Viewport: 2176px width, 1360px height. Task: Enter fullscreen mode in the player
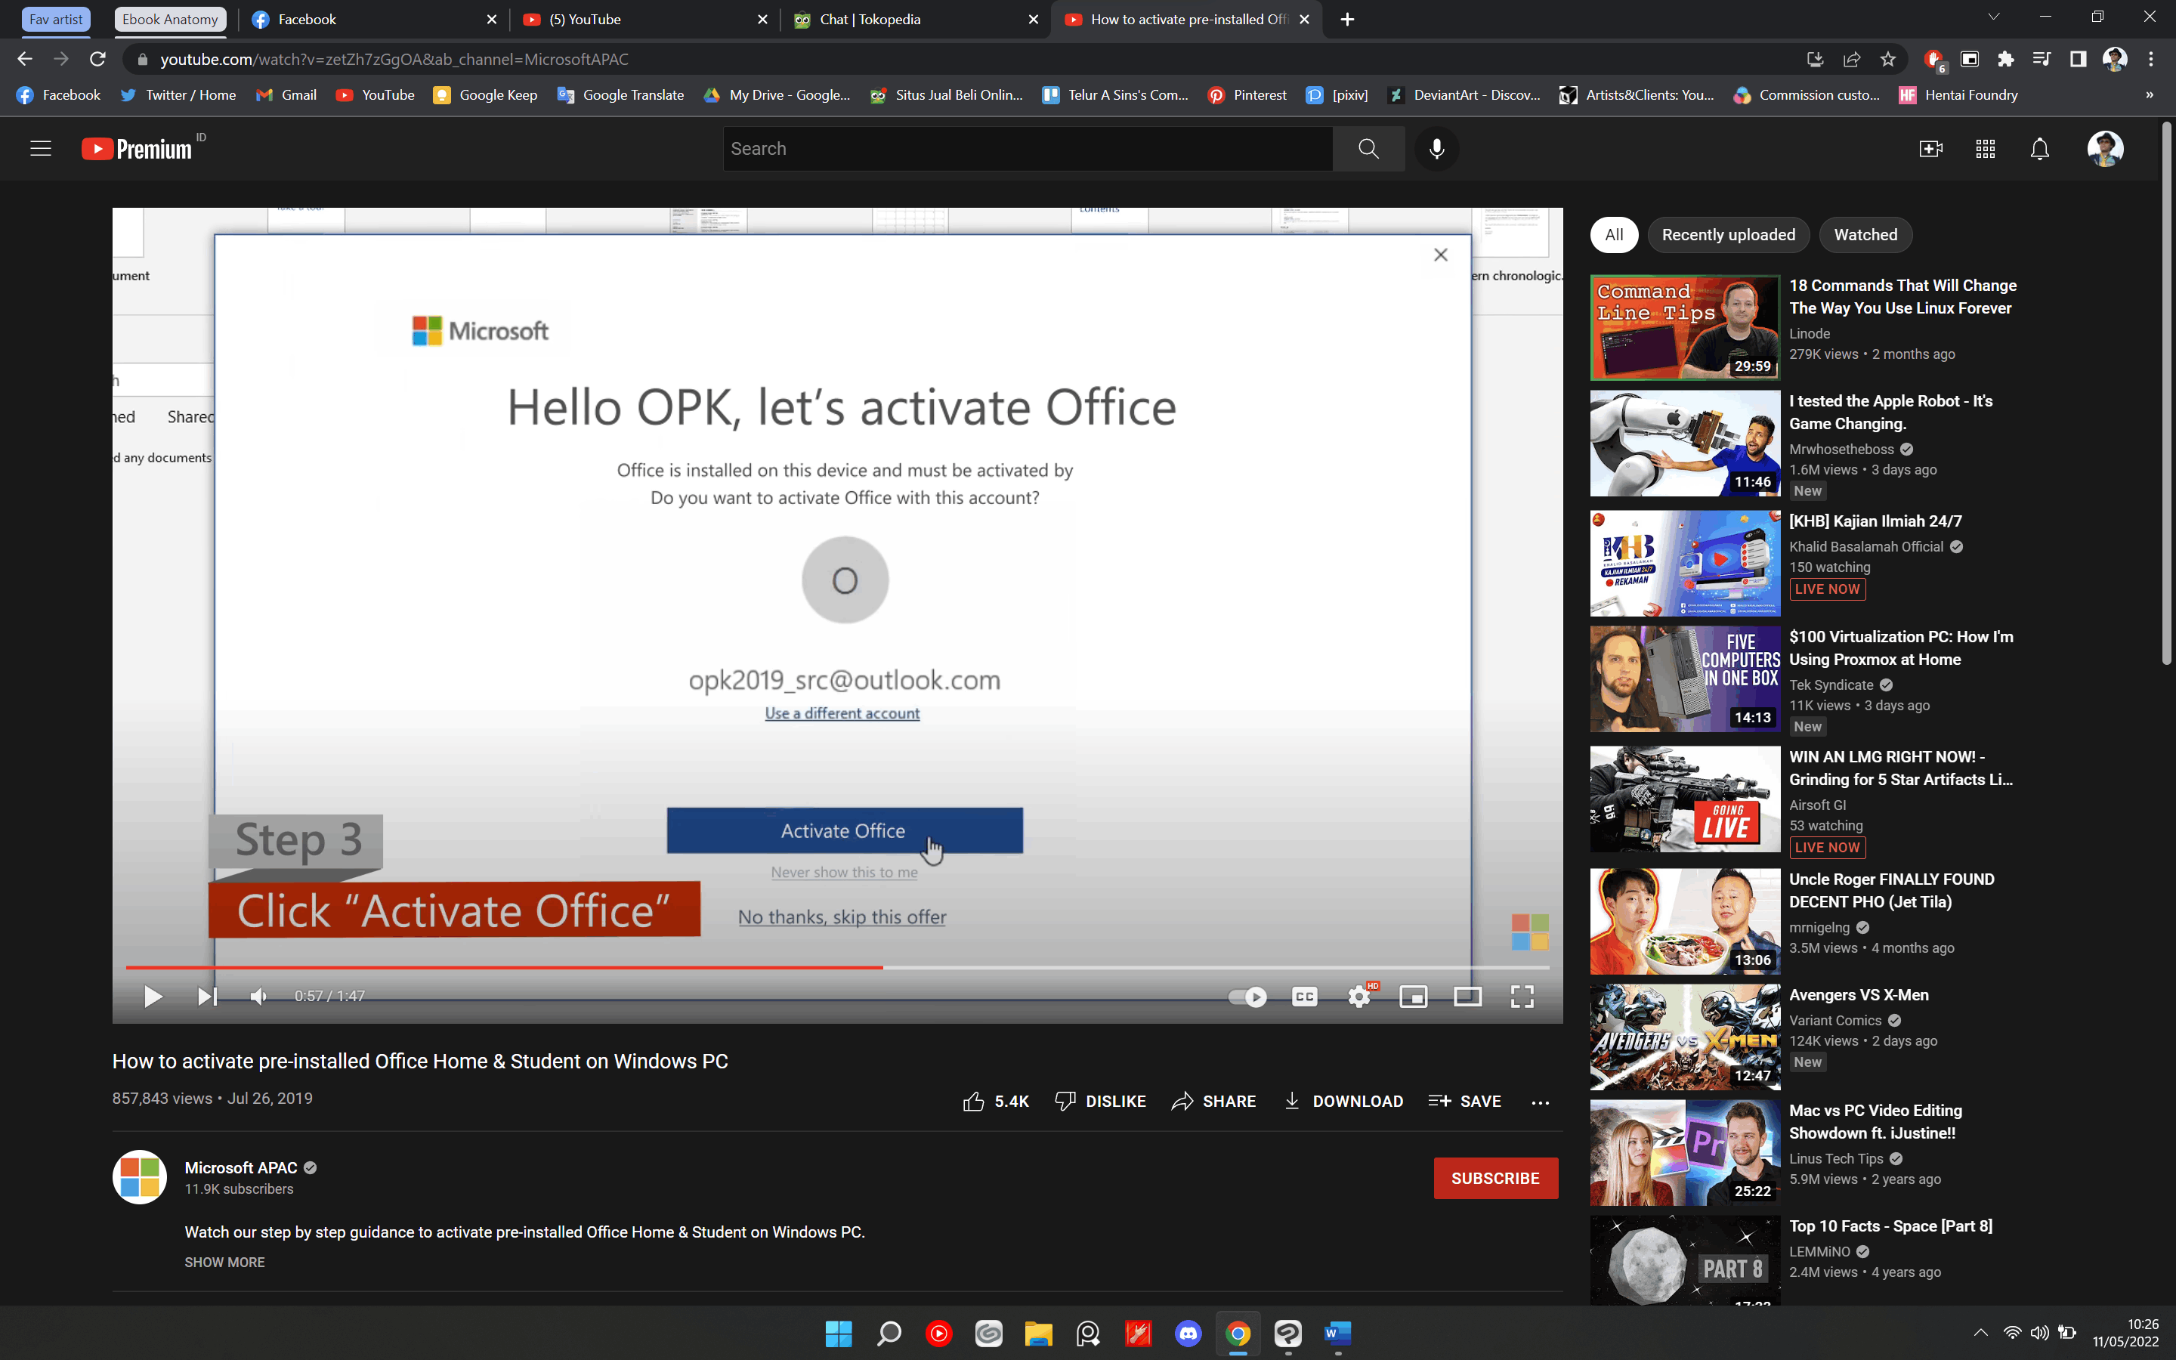pyautogui.click(x=1522, y=996)
